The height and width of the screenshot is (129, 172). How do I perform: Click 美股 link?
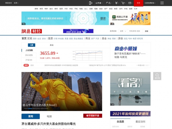tap(67, 39)
